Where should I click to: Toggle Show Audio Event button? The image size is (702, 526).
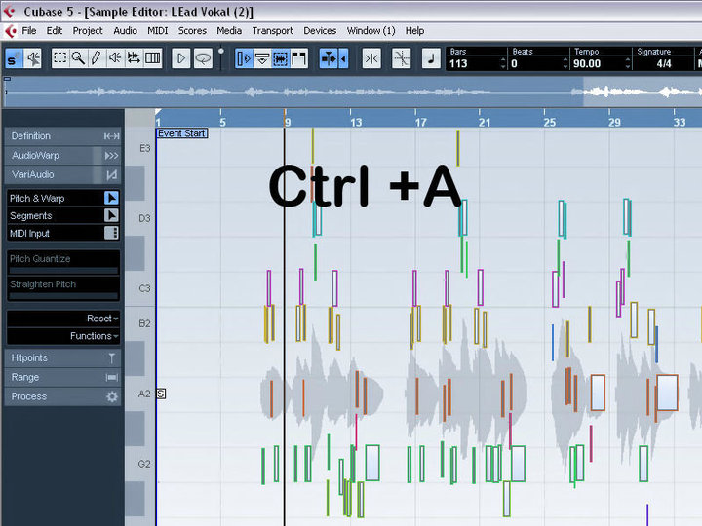coord(244,58)
